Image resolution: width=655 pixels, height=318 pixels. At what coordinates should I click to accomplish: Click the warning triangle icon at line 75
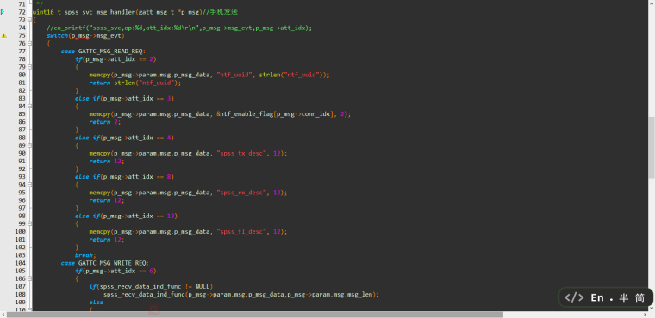point(3,36)
